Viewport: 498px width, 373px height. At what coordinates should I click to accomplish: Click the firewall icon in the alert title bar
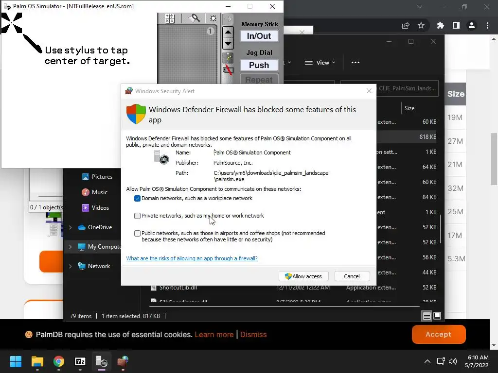129,91
